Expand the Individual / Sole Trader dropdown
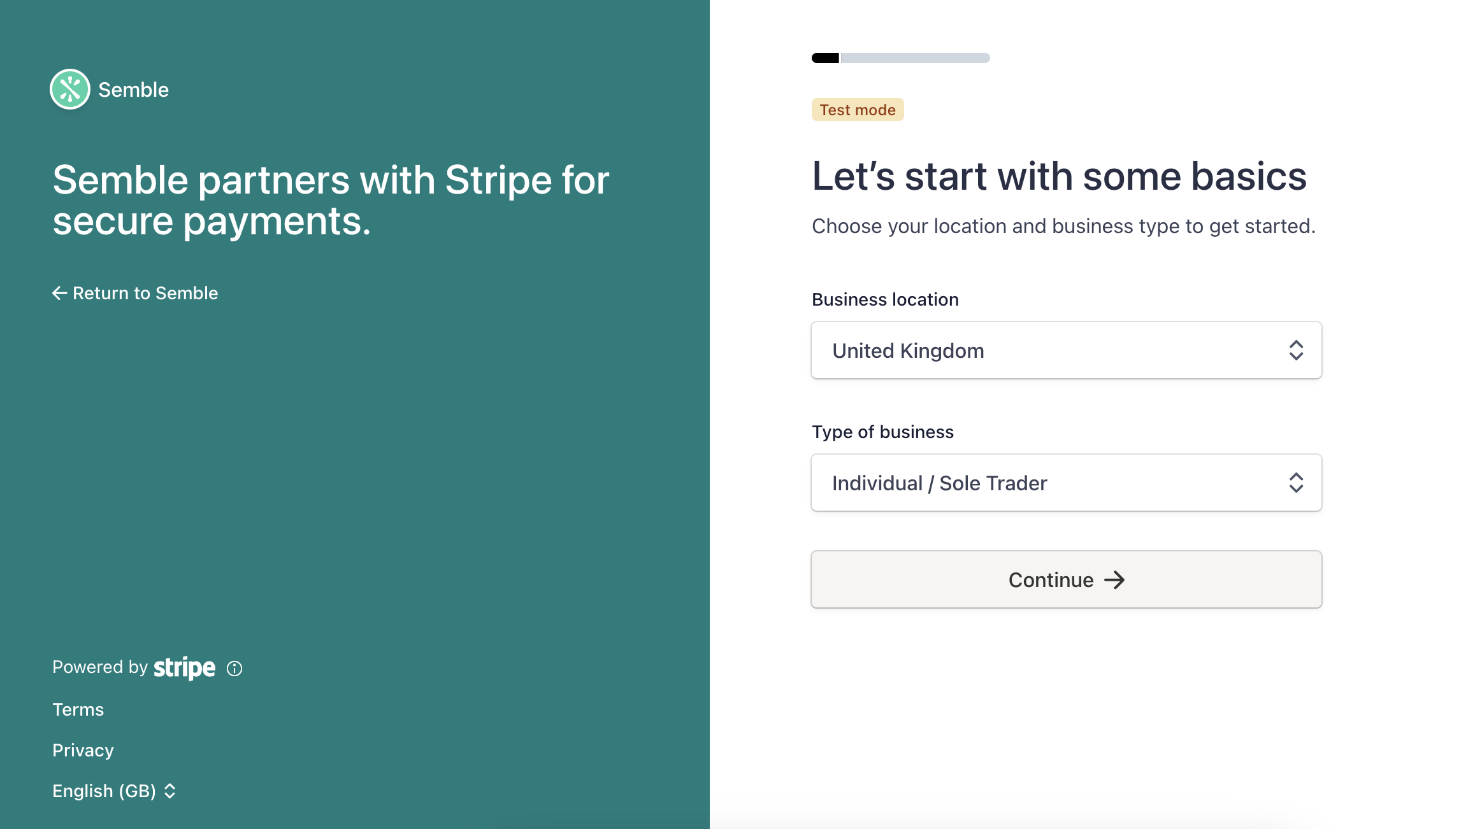This screenshot has height=829, width=1468. pyautogui.click(x=1066, y=483)
